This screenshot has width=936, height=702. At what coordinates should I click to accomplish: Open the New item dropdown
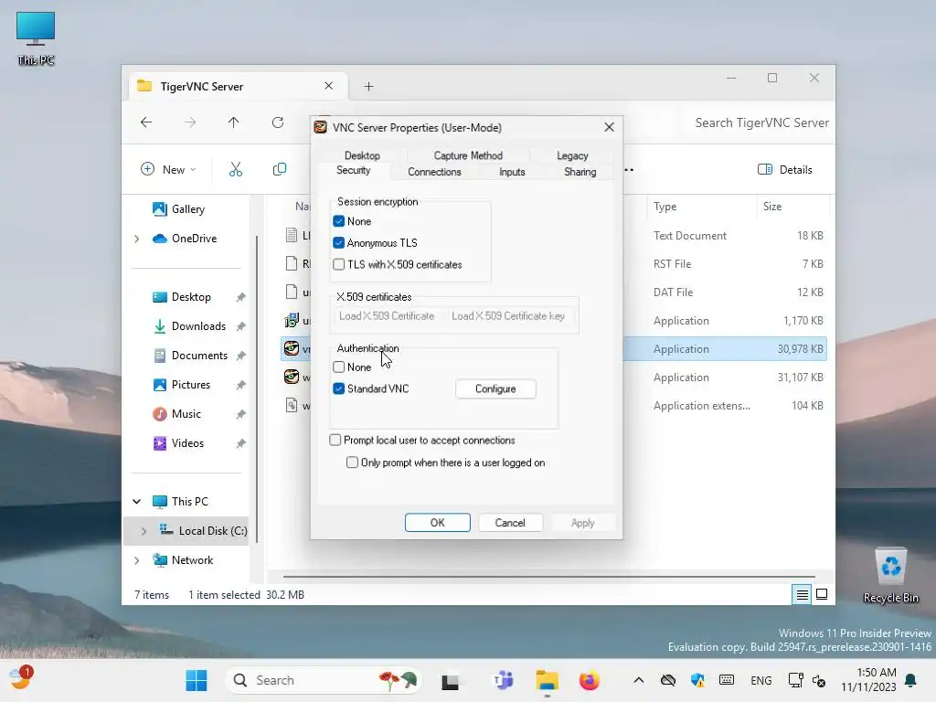[x=168, y=169]
